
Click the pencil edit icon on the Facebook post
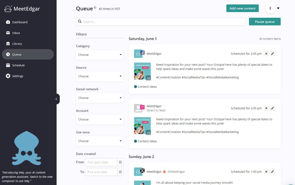[x=273, y=54]
